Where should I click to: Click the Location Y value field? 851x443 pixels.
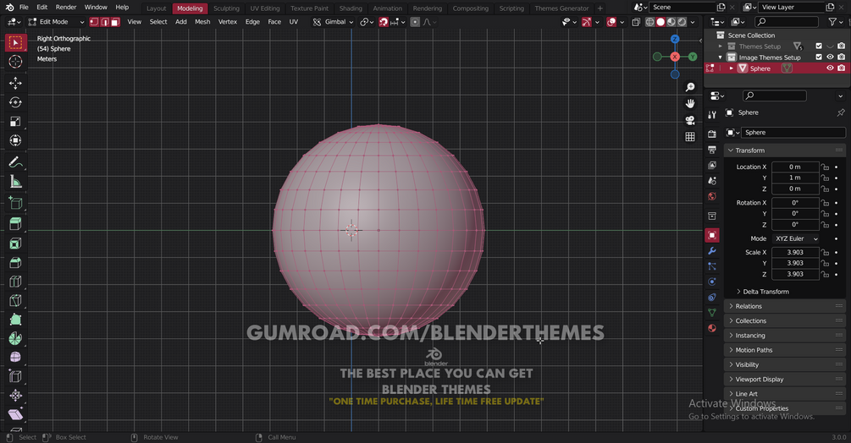tap(795, 178)
